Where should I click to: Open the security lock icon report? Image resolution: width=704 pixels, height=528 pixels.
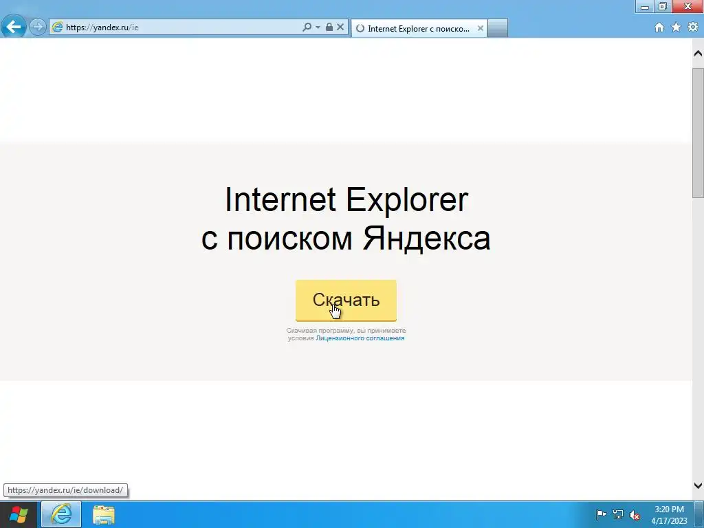pos(329,27)
